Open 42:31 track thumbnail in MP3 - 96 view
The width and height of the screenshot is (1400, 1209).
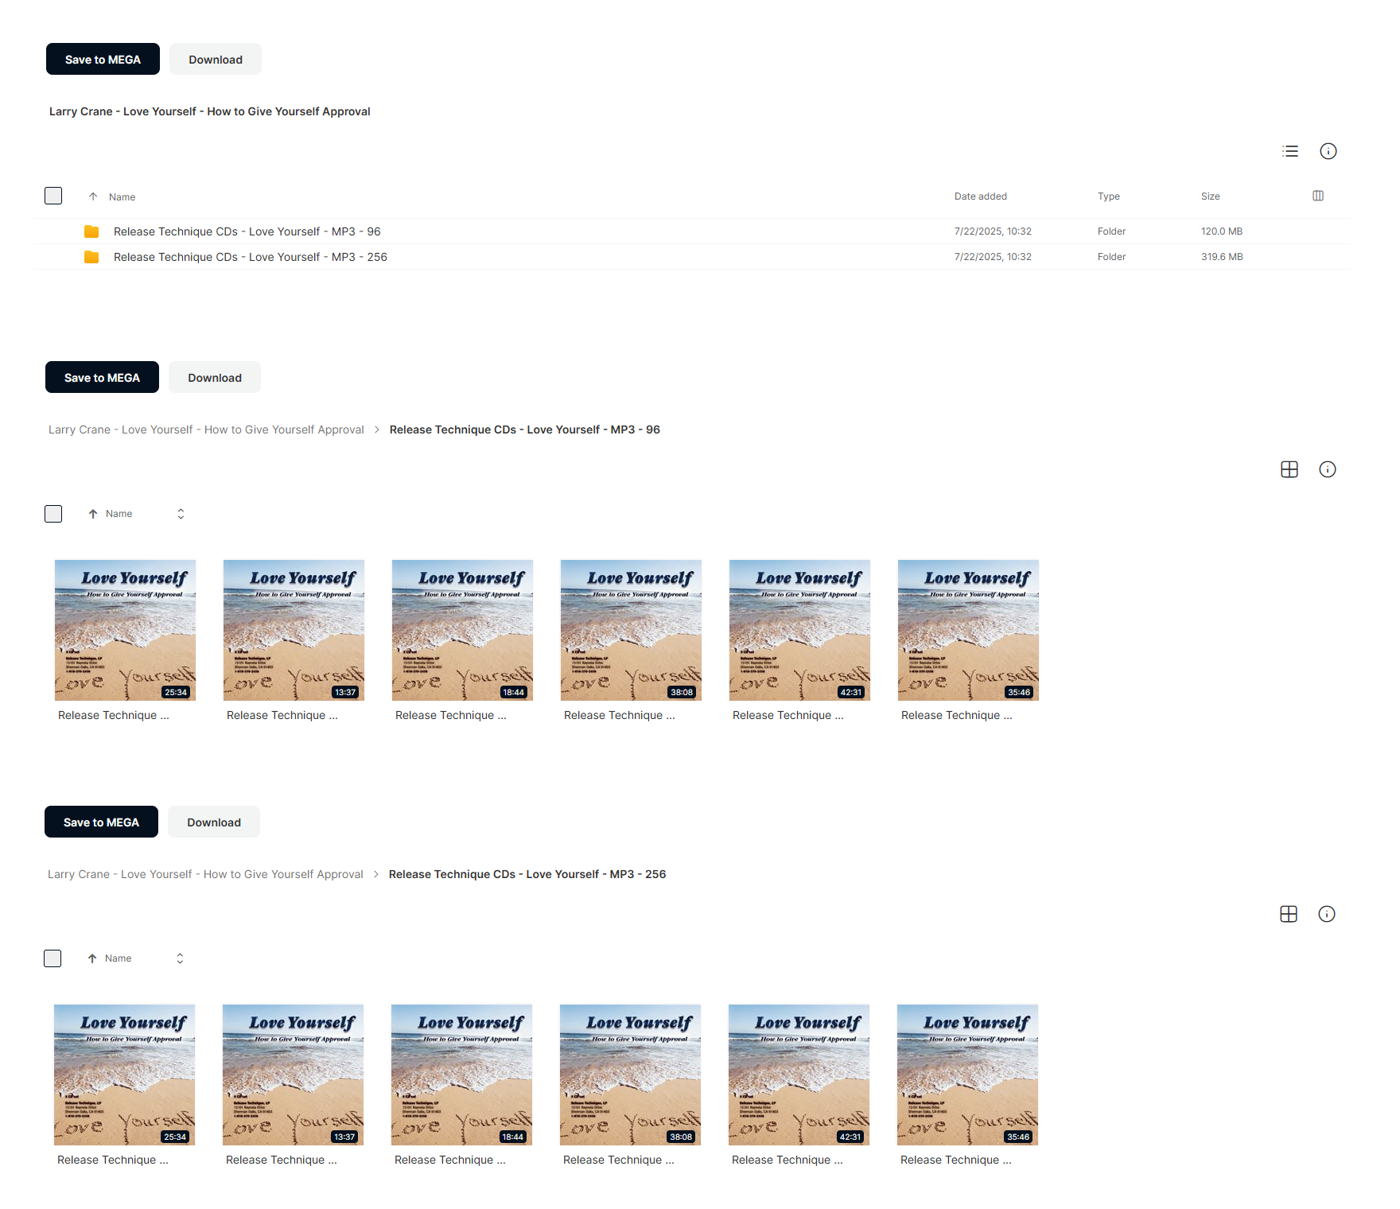(799, 630)
